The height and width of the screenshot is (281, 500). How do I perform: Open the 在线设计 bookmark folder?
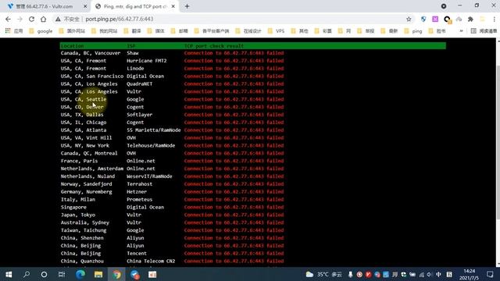[x=248, y=31]
